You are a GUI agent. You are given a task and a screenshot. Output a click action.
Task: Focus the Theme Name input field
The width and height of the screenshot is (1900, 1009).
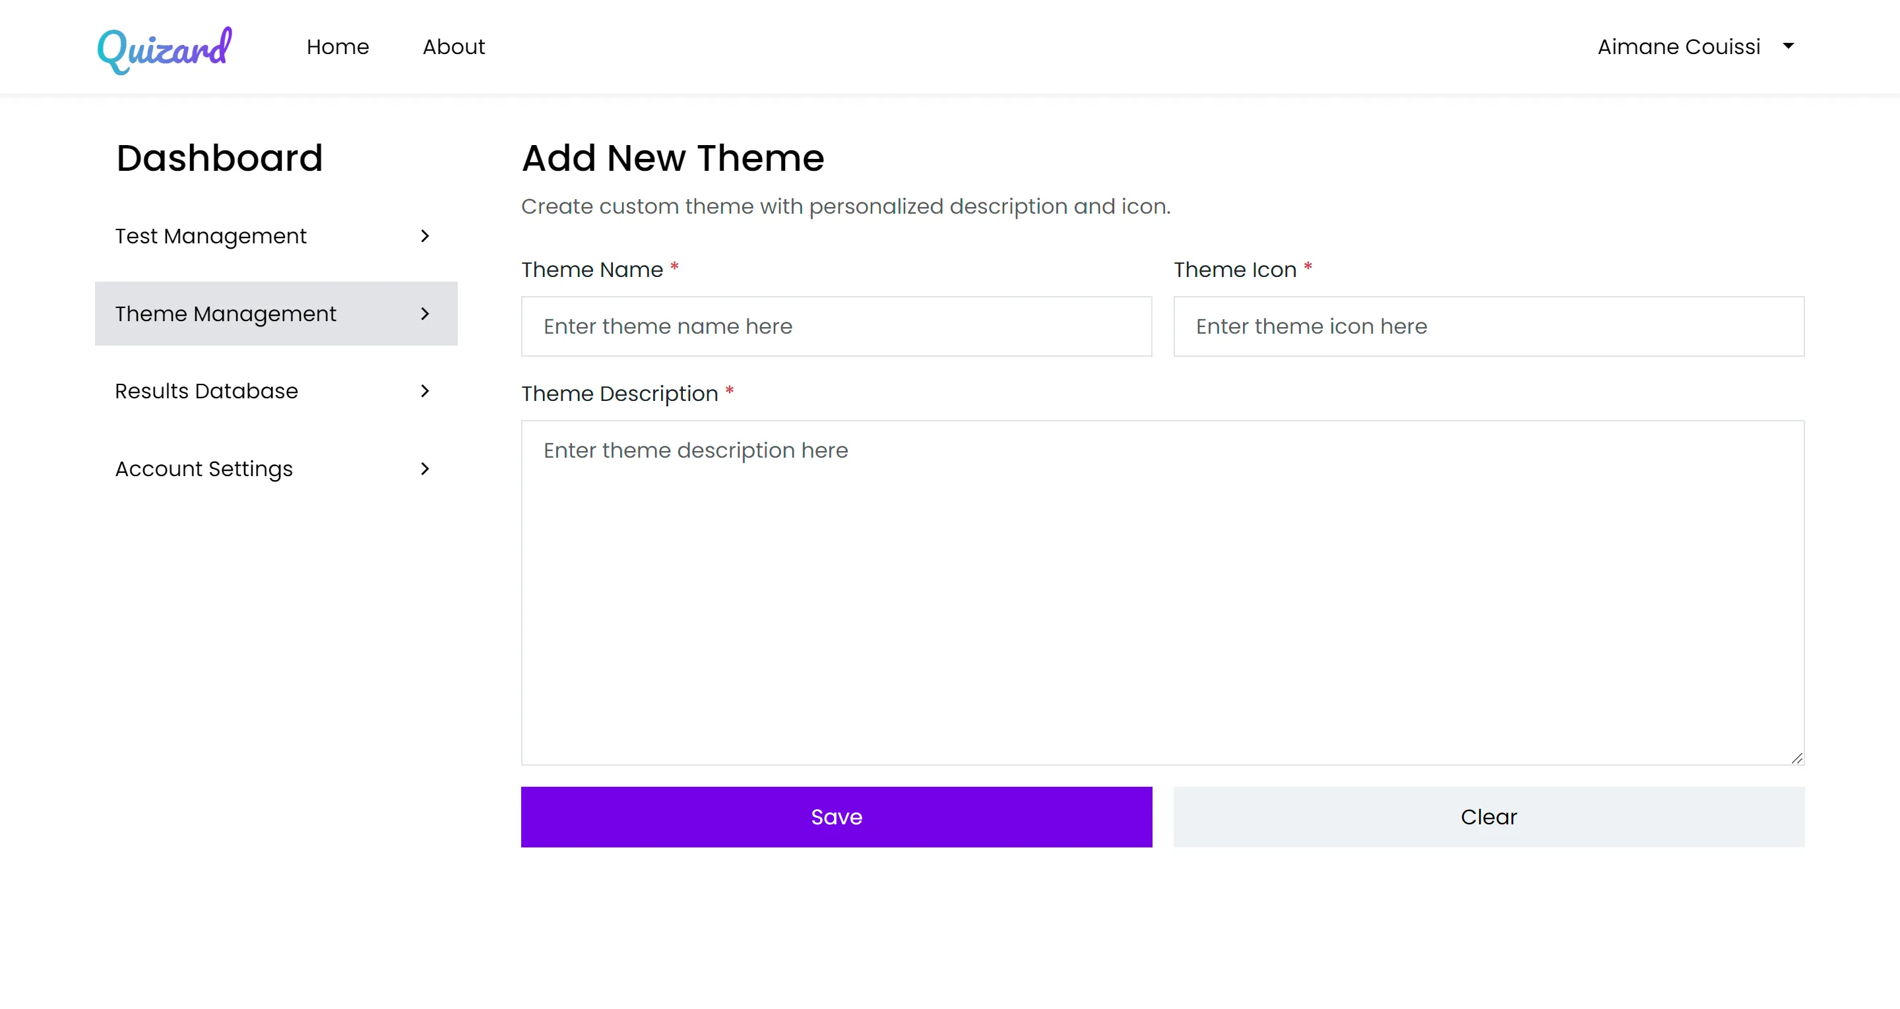[x=837, y=326]
